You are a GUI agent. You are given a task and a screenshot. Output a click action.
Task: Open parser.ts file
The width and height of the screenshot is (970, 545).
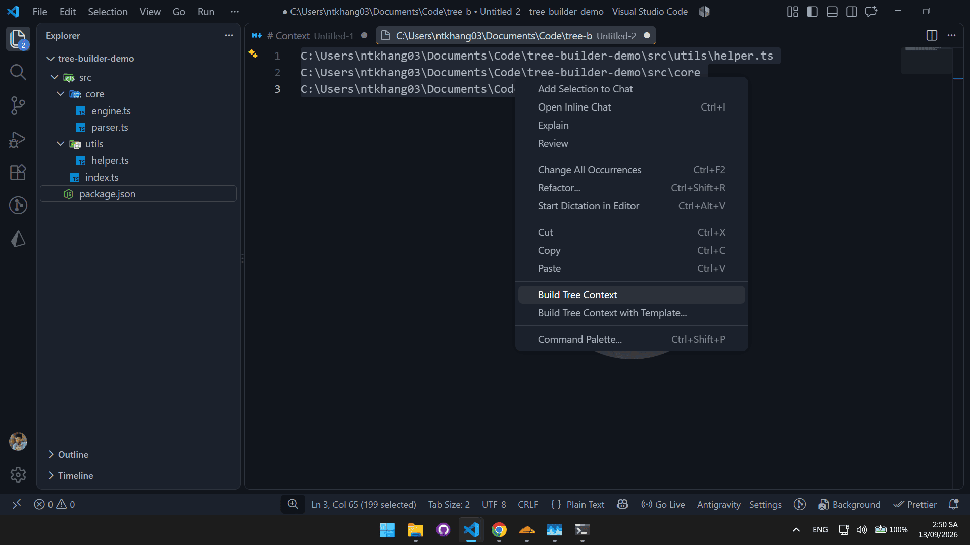click(110, 127)
